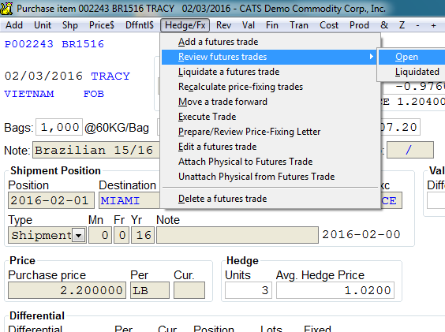
Task: Click the Fr field
Action: coord(122,235)
